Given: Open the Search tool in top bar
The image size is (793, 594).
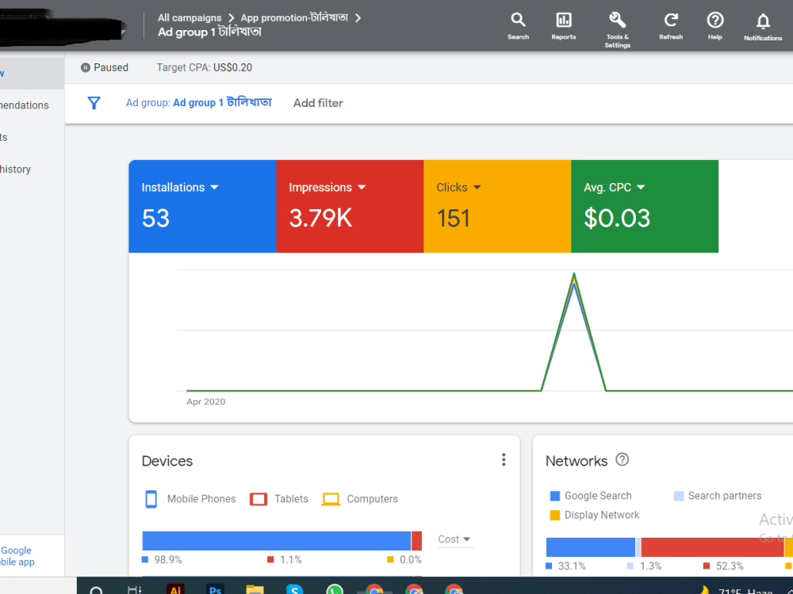Looking at the screenshot, I should click(518, 26).
